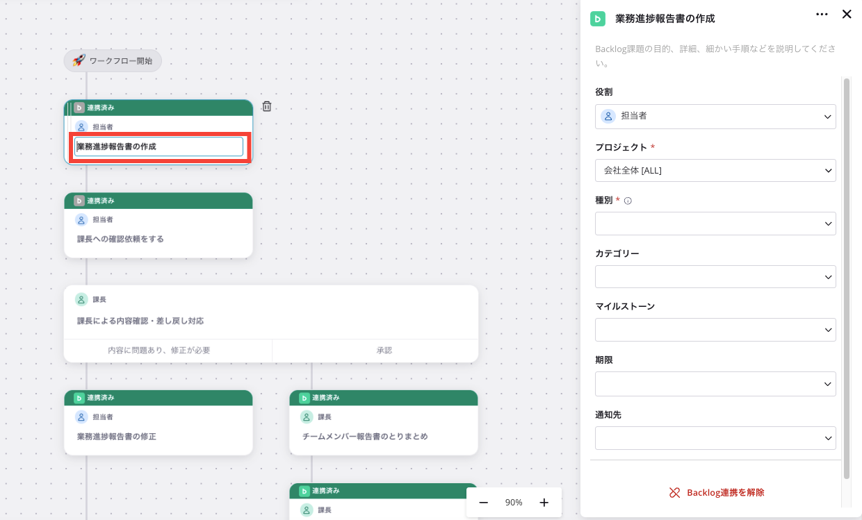Zoom out with the minus button
The width and height of the screenshot is (862, 520).
point(484,502)
